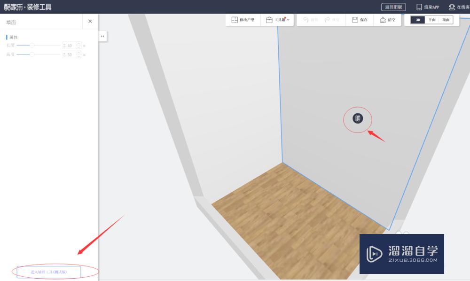Image resolution: width=470 pixels, height=281 pixels.
Task: Decrease the height value with down stepper
Action: [78, 56]
